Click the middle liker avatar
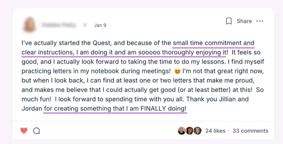The width and height of the screenshot is (283, 144). point(190,130)
